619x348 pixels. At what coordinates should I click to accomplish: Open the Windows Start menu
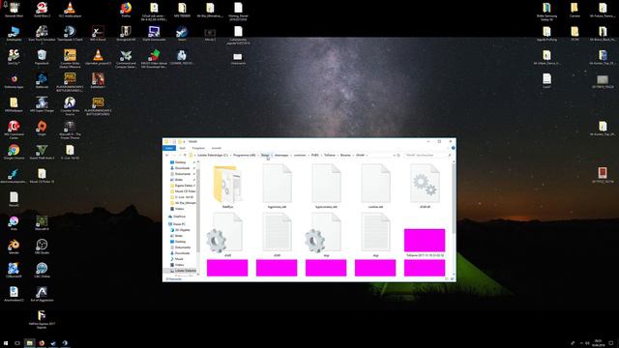(x=6, y=343)
